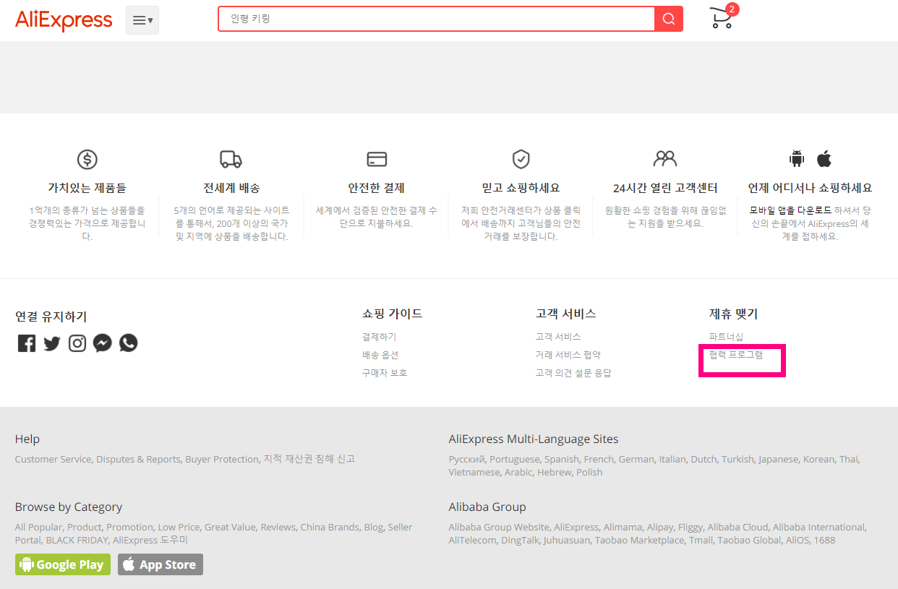Open the 결제하기 shopping guide link
Image resolution: width=898 pixels, height=589 pixels.
point(379,337)
